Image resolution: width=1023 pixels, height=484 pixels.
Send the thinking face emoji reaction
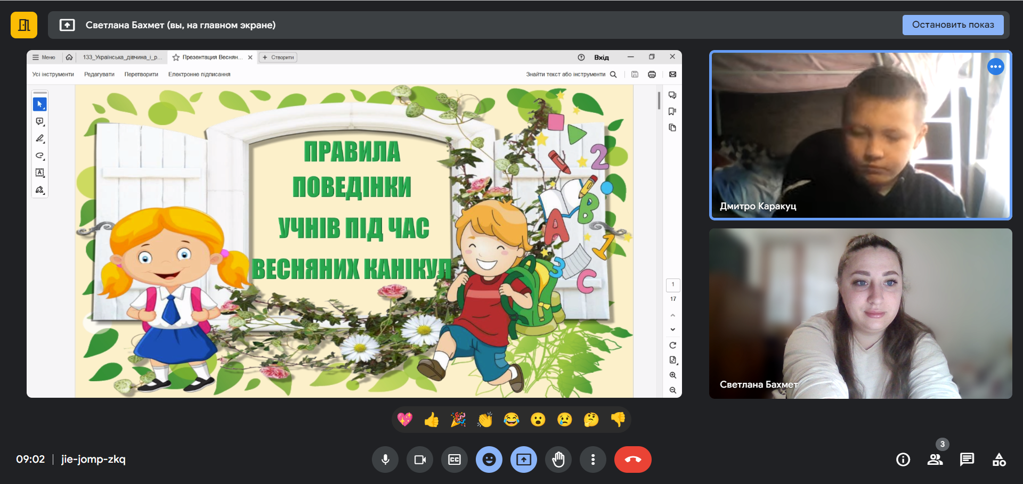[x=591, y=420]
